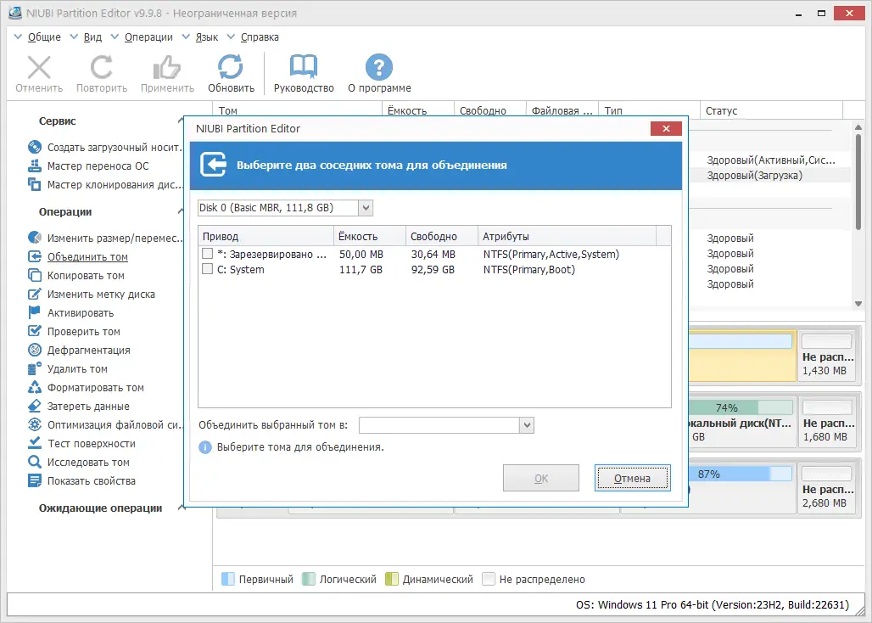Click the Атрибуты column header
This screenshot has height=623, width=872.
point(567,237)
